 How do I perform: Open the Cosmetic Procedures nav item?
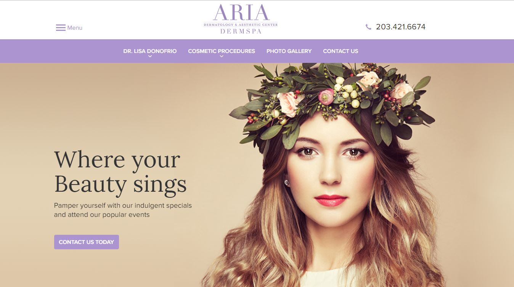pyautogui.click(x=222, y=51)
